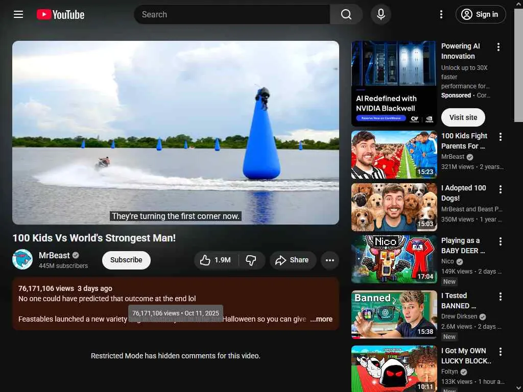Viewport: 523px width, 392px height.
Task: Click the '445M subscribers' text
Action: point(63,265)
